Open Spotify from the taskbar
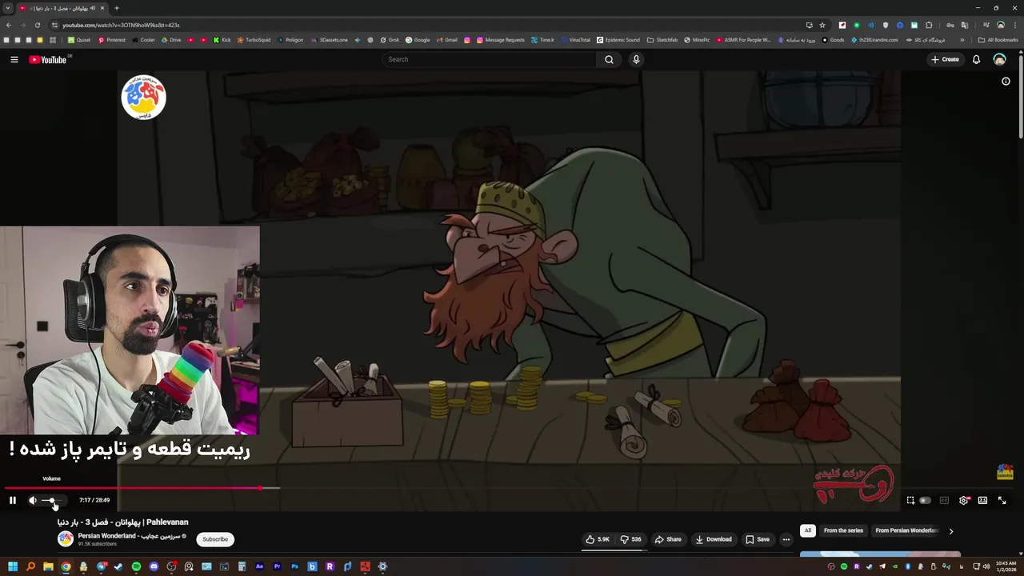Viewport: 1024px width, 576px height. 136,566
